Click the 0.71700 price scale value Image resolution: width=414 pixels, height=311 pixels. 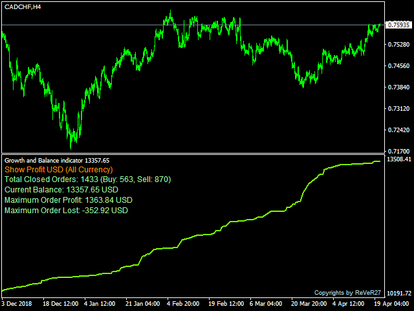click(x=398, y=152)
